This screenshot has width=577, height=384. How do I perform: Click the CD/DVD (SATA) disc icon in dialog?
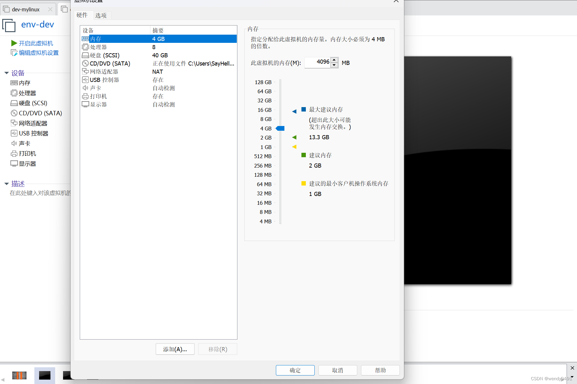(x=85, y=63)
